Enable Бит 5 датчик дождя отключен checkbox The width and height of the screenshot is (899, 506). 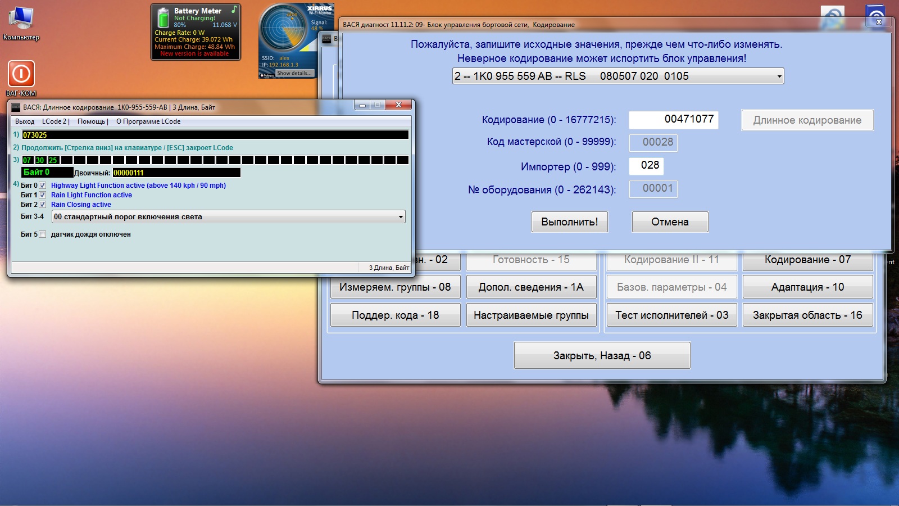pos(43,234)
